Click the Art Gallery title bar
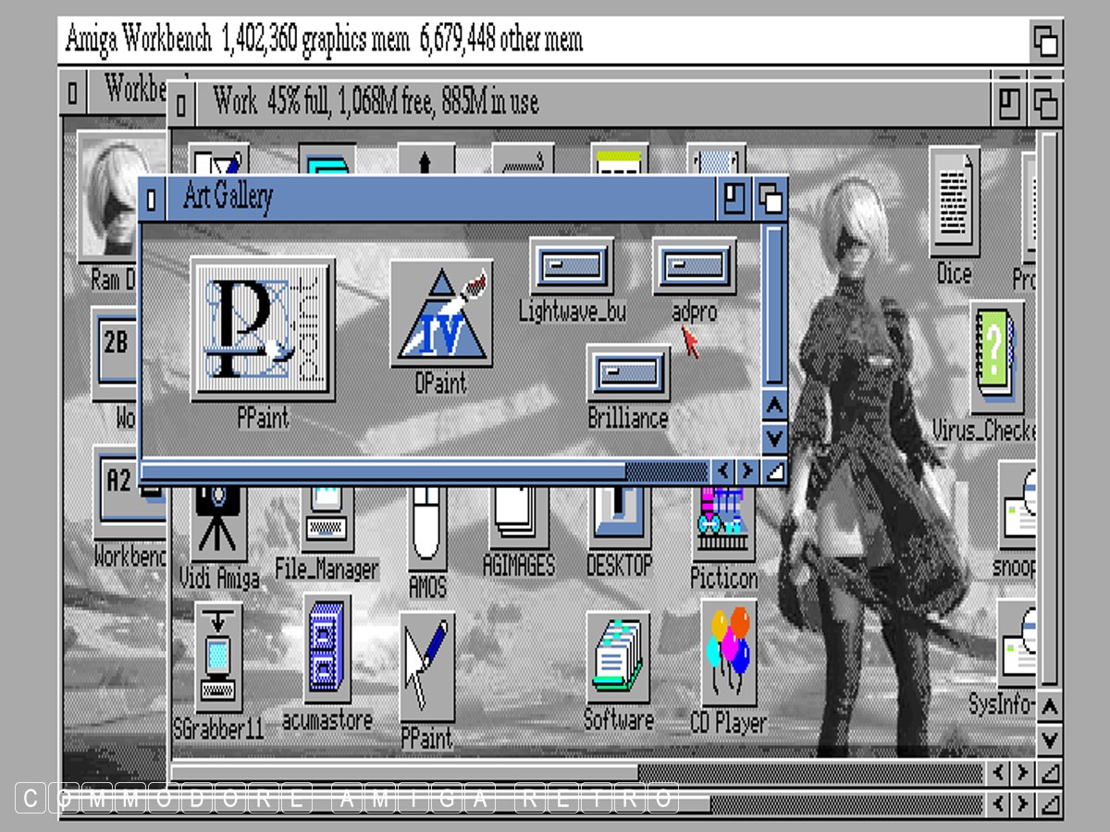Viewport: 1110px width, 832px height. click(x=444, y=198)
